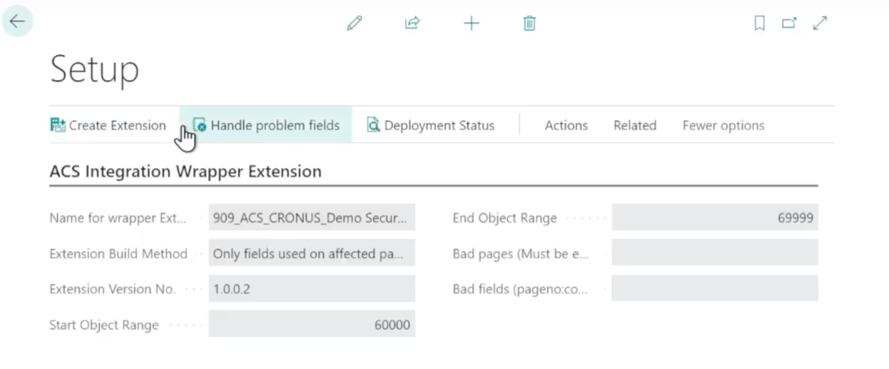Open the Actions menu
The height and width of the screenshot is (369, 889).
(566, 125)
